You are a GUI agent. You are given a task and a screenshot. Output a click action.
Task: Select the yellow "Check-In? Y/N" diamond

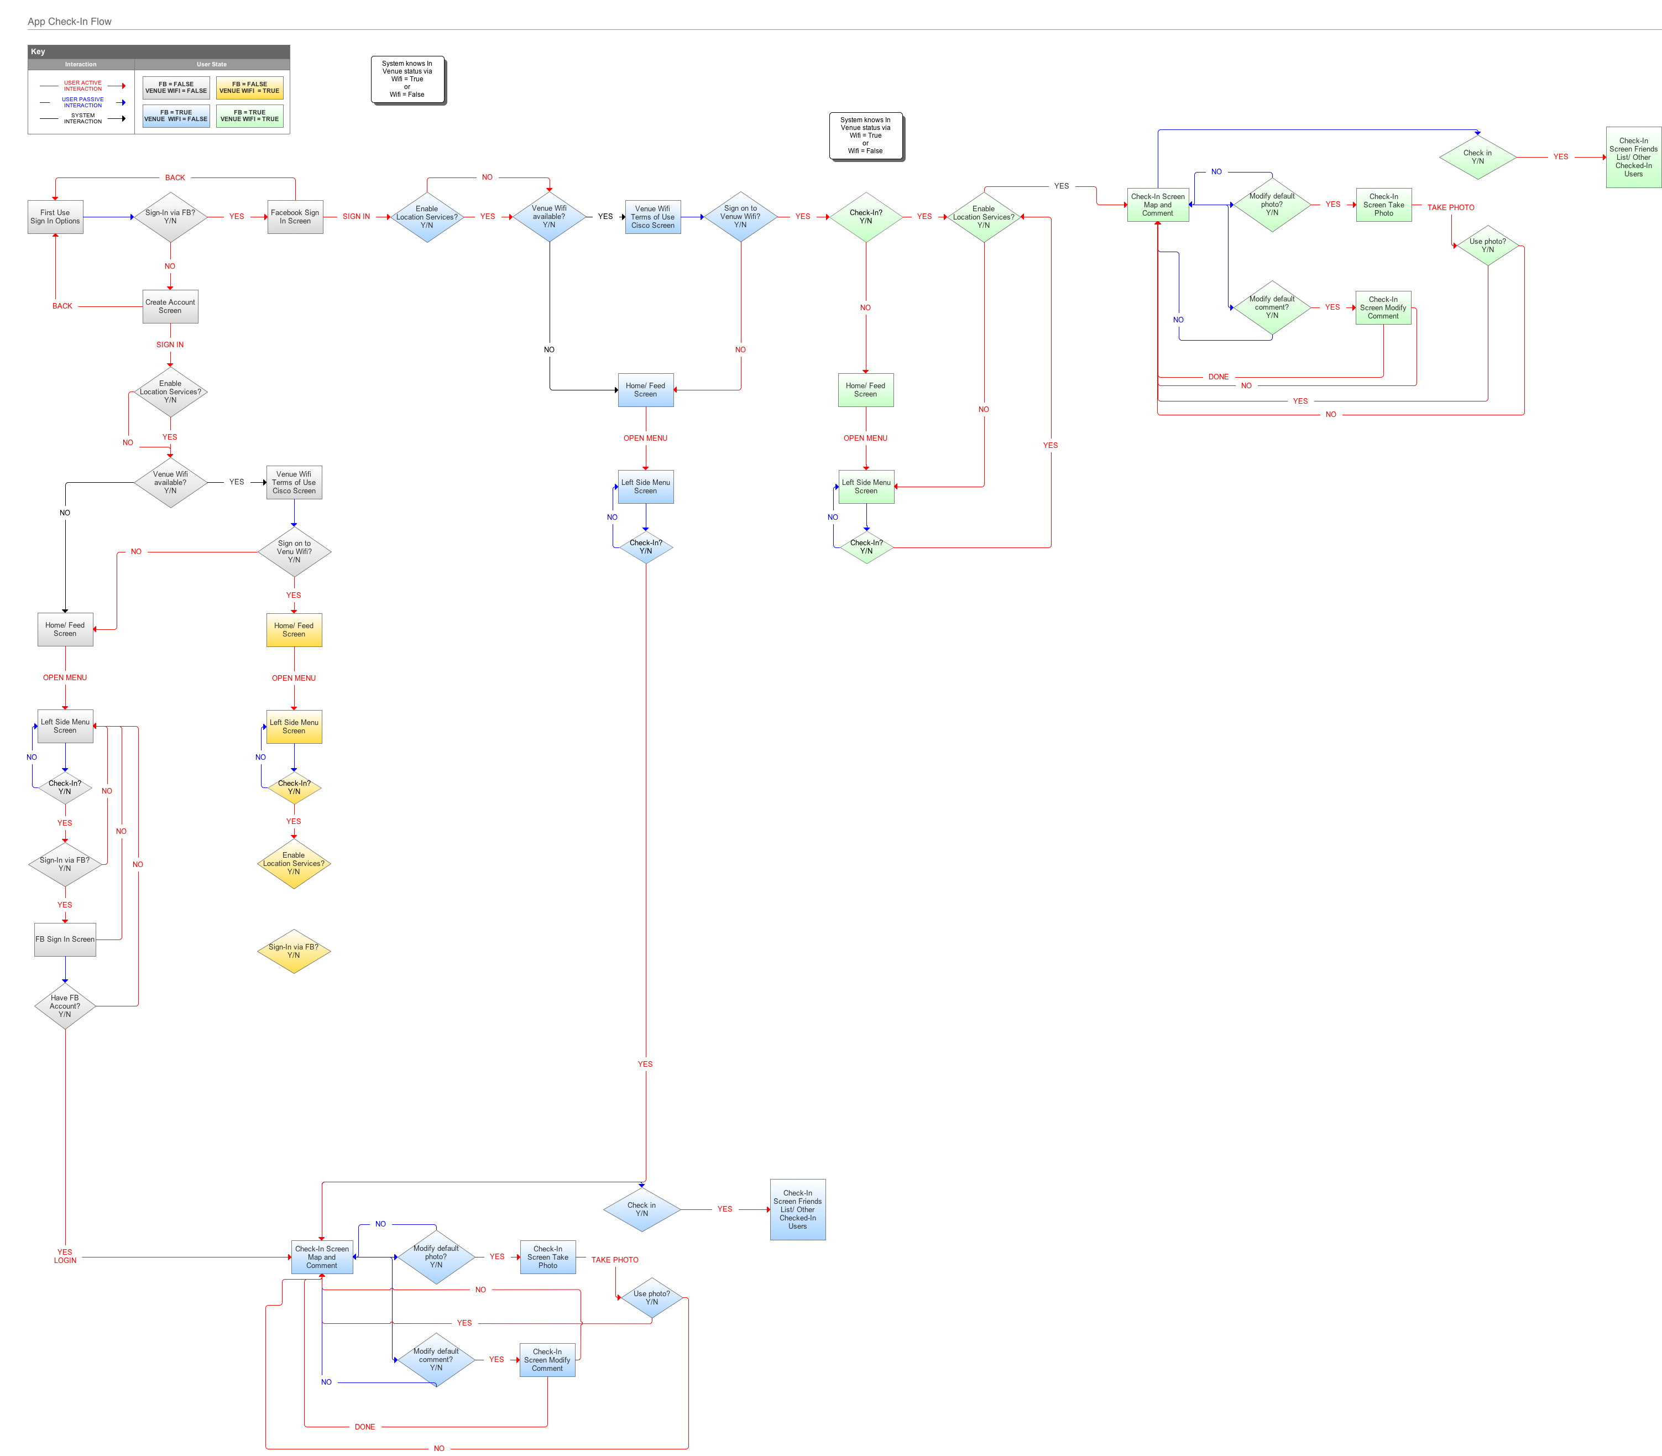point(294,787)
